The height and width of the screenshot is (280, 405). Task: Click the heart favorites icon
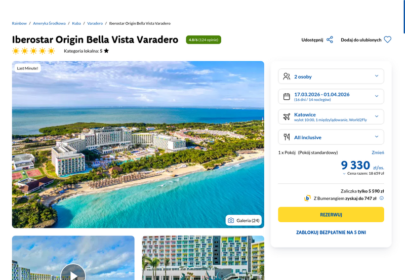pos(387,39)
